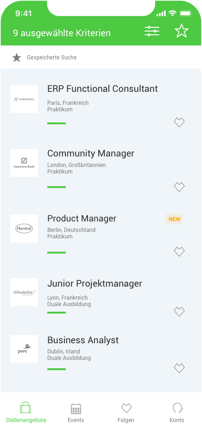Open the Product Manager job title
The height and width of the screenshot is (436, 202).
pyautogui.click(x=82, y=218)
